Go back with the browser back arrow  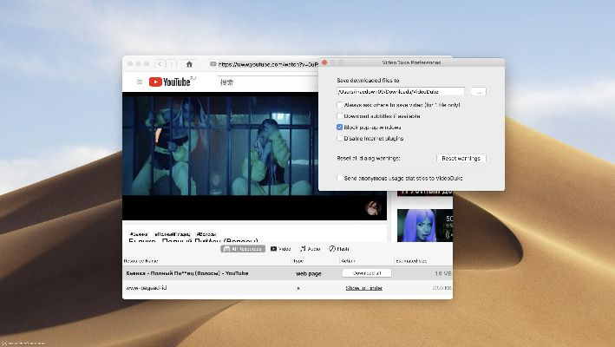160,64
